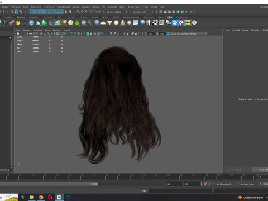Click the light bulb lister shelf icon

click(x=168, y=23)
